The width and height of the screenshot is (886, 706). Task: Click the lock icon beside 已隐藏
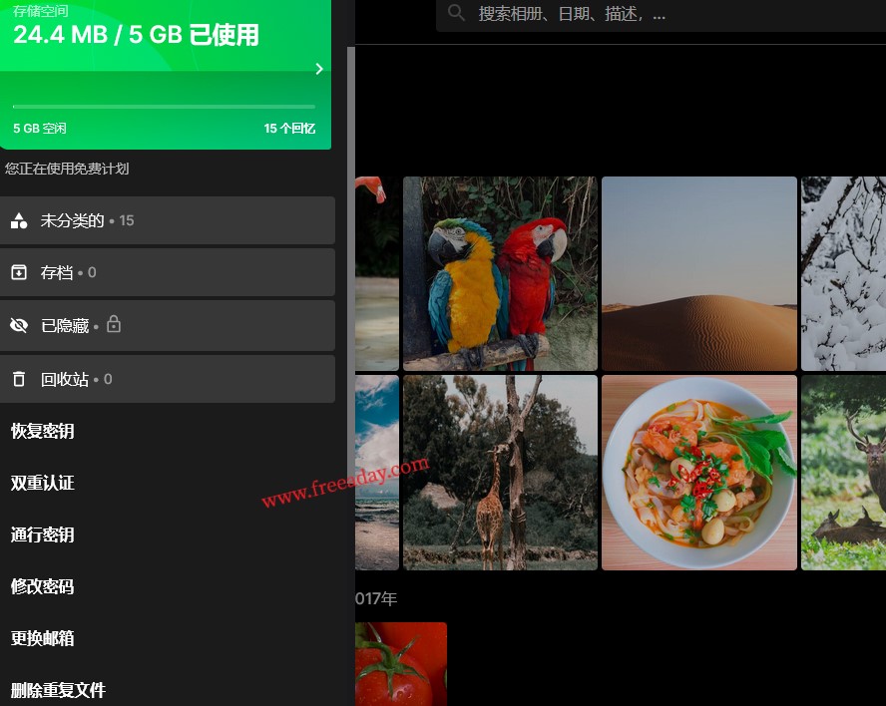click(x=114, y=323)
